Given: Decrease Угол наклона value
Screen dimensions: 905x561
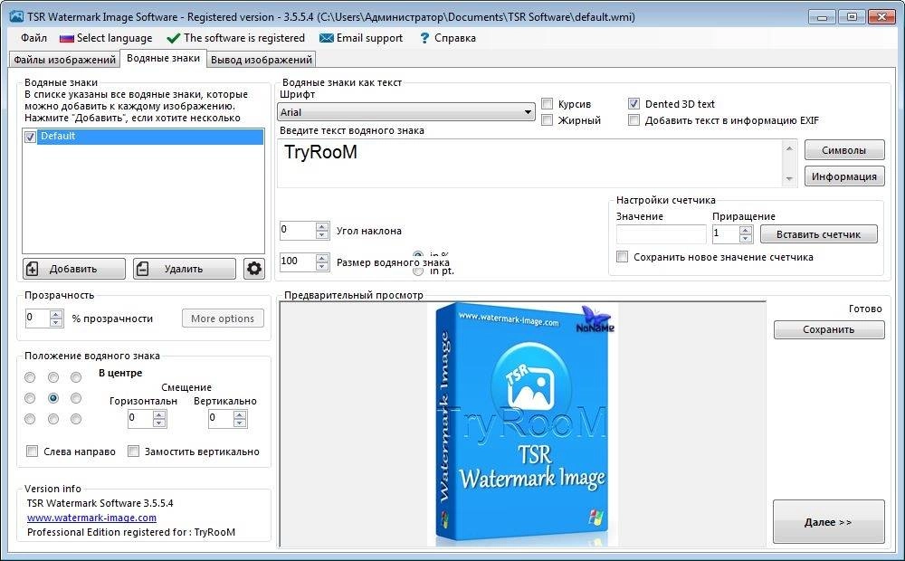Looking at the screenshot, I should (322, 235).
